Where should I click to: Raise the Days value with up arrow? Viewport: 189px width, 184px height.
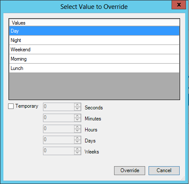pos(77,138)
